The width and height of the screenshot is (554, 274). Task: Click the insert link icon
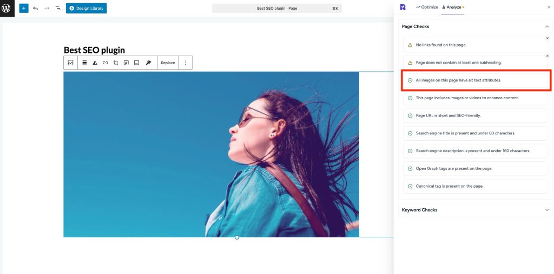[105, 63]
